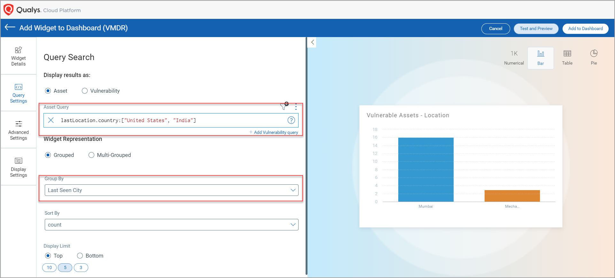This screenshot has height=278, width=615.
Task: Open Query Settings section
Action: (x=19, y=93)
